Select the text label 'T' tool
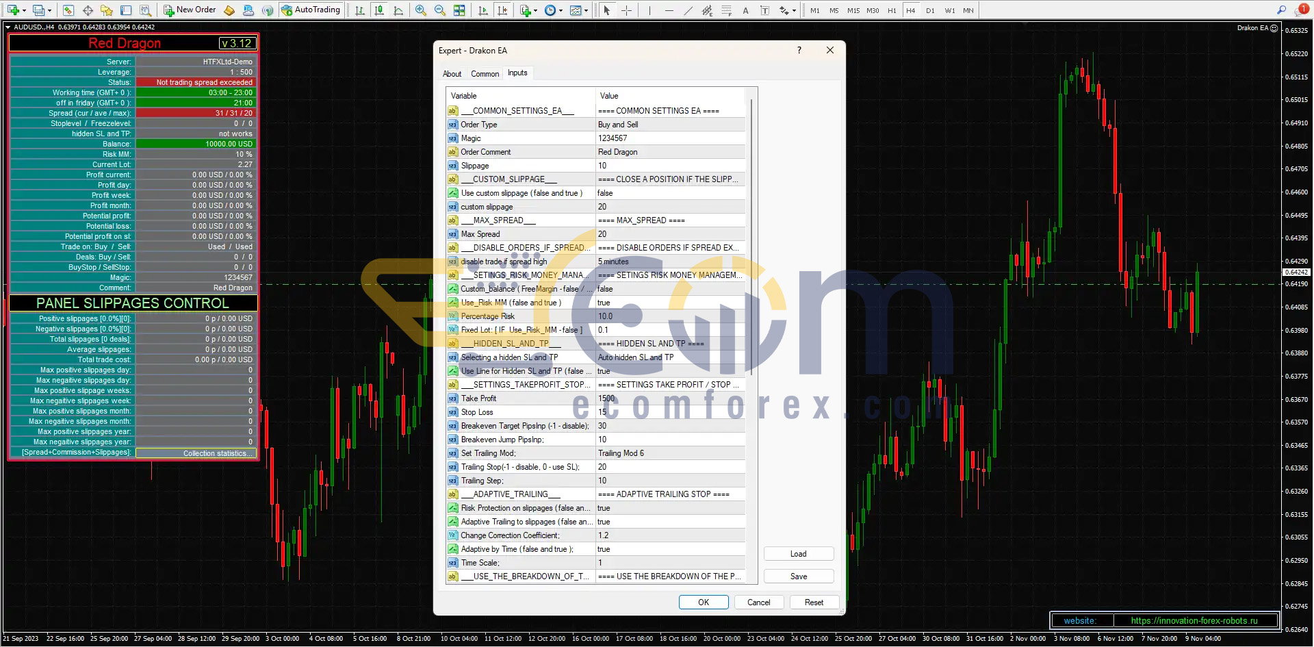Screen dimensions: 1314x647 click(x=764, y=10)
